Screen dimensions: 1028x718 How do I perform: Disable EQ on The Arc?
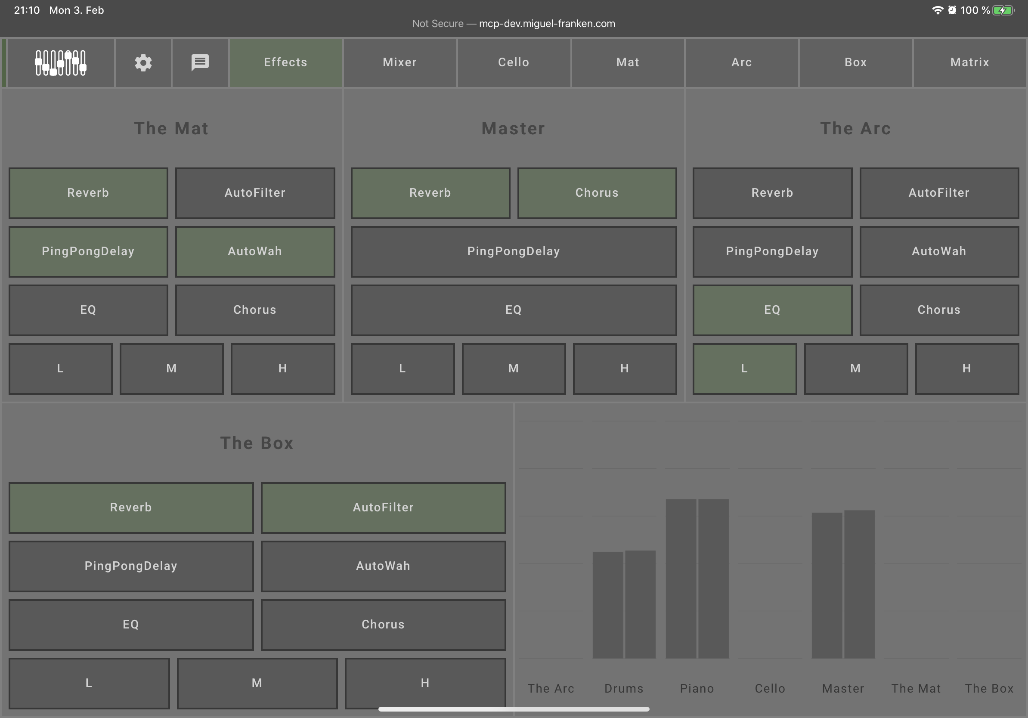click(x=772, y=310)
